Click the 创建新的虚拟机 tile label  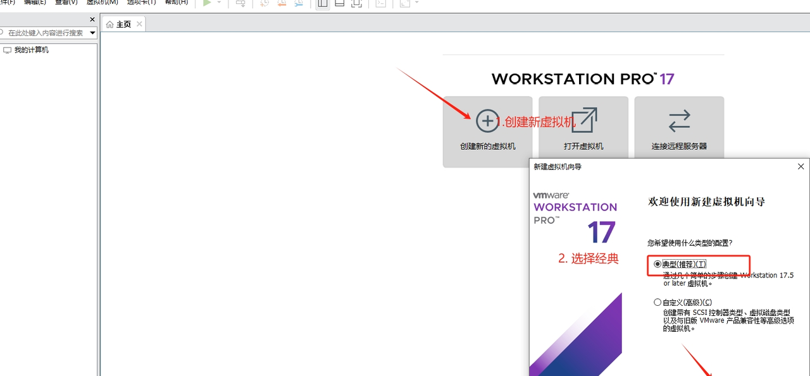click(487, 146)
